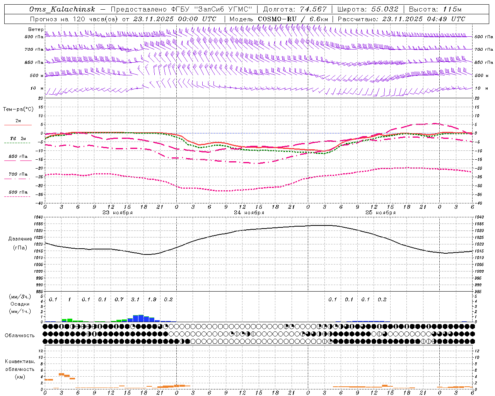Click the (км) unit label under облачность
Viewport: 495px width, 396px height.
tap(20, 377)
